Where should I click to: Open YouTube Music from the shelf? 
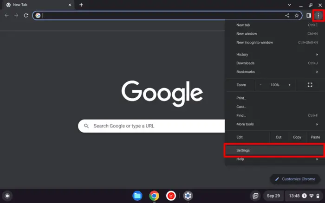tap(171, 196)
